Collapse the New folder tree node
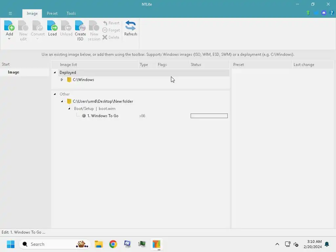The height and width of the screenshot is (252, 336). pyautogui.click(x=62, y=101)
